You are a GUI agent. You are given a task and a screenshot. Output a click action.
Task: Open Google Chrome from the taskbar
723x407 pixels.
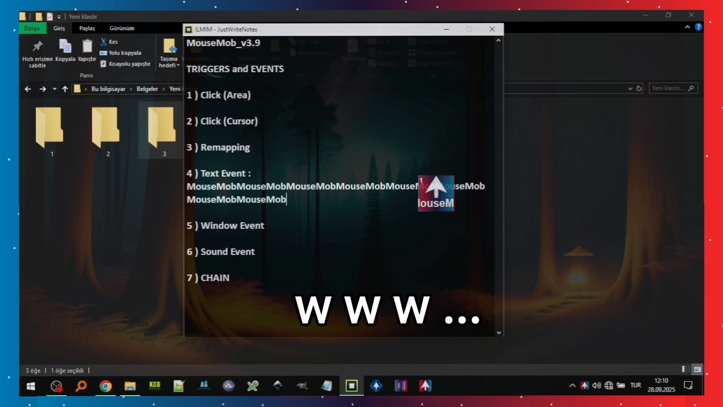point(105,386)
